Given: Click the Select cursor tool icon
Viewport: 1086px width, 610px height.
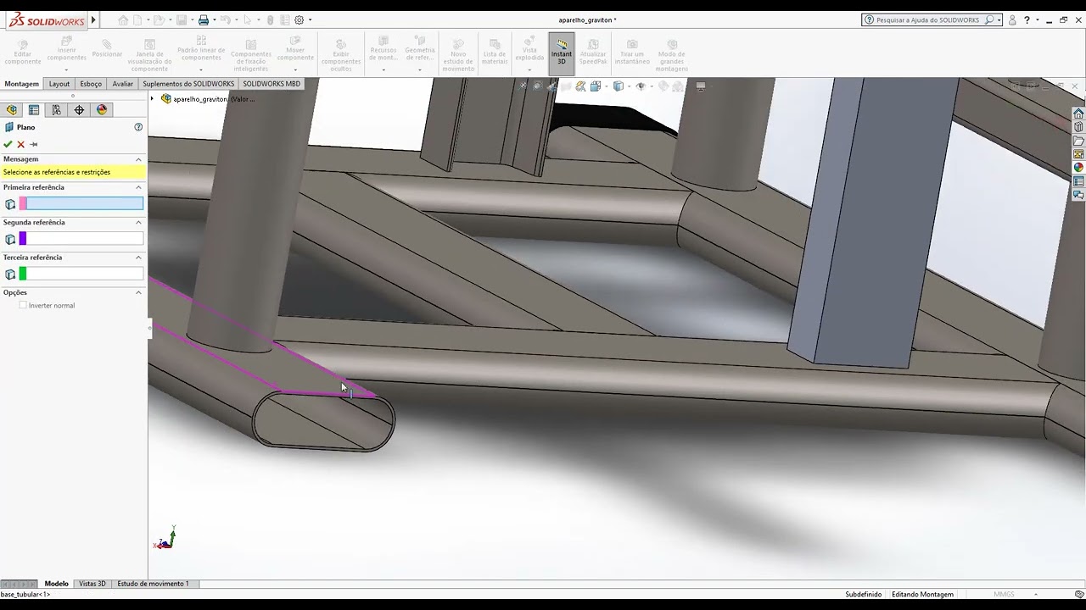Looking at the screenshot, I should click(248, 20).
